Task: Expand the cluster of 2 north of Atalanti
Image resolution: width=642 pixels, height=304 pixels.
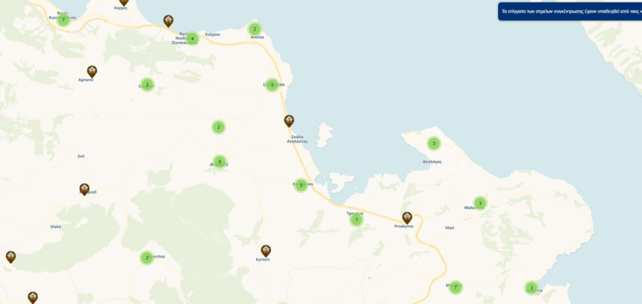Action: pos(219,128)
